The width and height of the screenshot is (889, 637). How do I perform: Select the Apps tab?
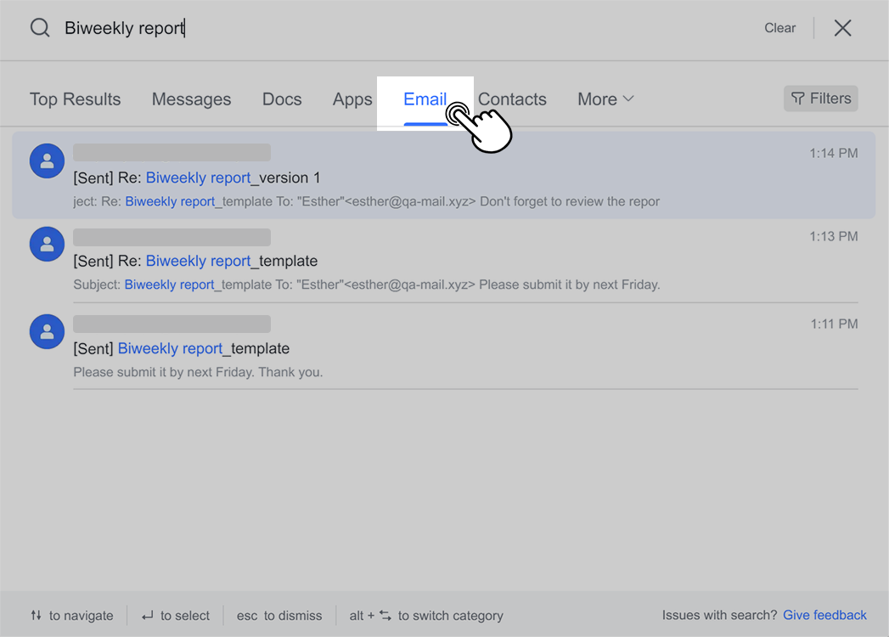click(x=352, y=99)
